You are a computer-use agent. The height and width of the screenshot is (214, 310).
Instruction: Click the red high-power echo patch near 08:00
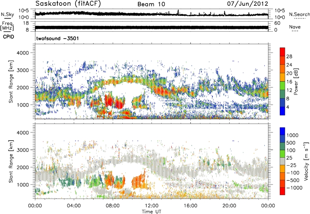point(109,100)
